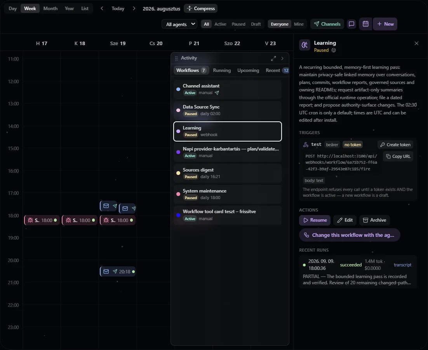Collapse Activity panel with chevron arrow
428x350 pixels.
[282, 58]
